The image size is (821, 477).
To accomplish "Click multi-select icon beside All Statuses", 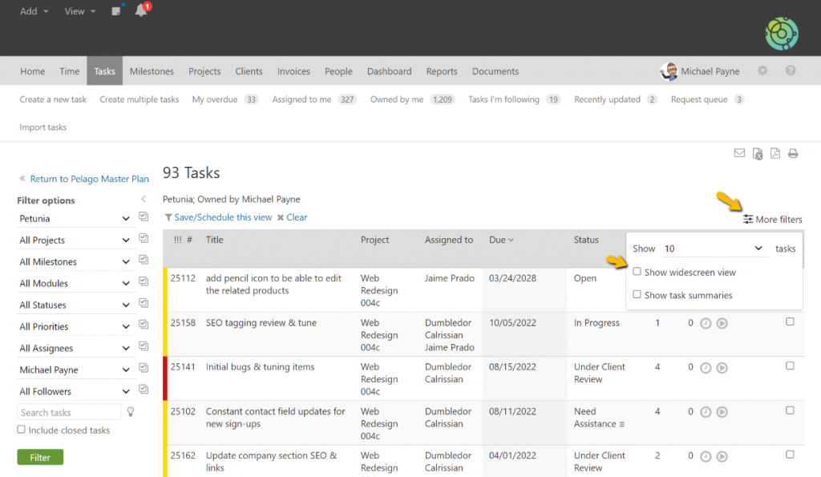I will pos(144,303).
